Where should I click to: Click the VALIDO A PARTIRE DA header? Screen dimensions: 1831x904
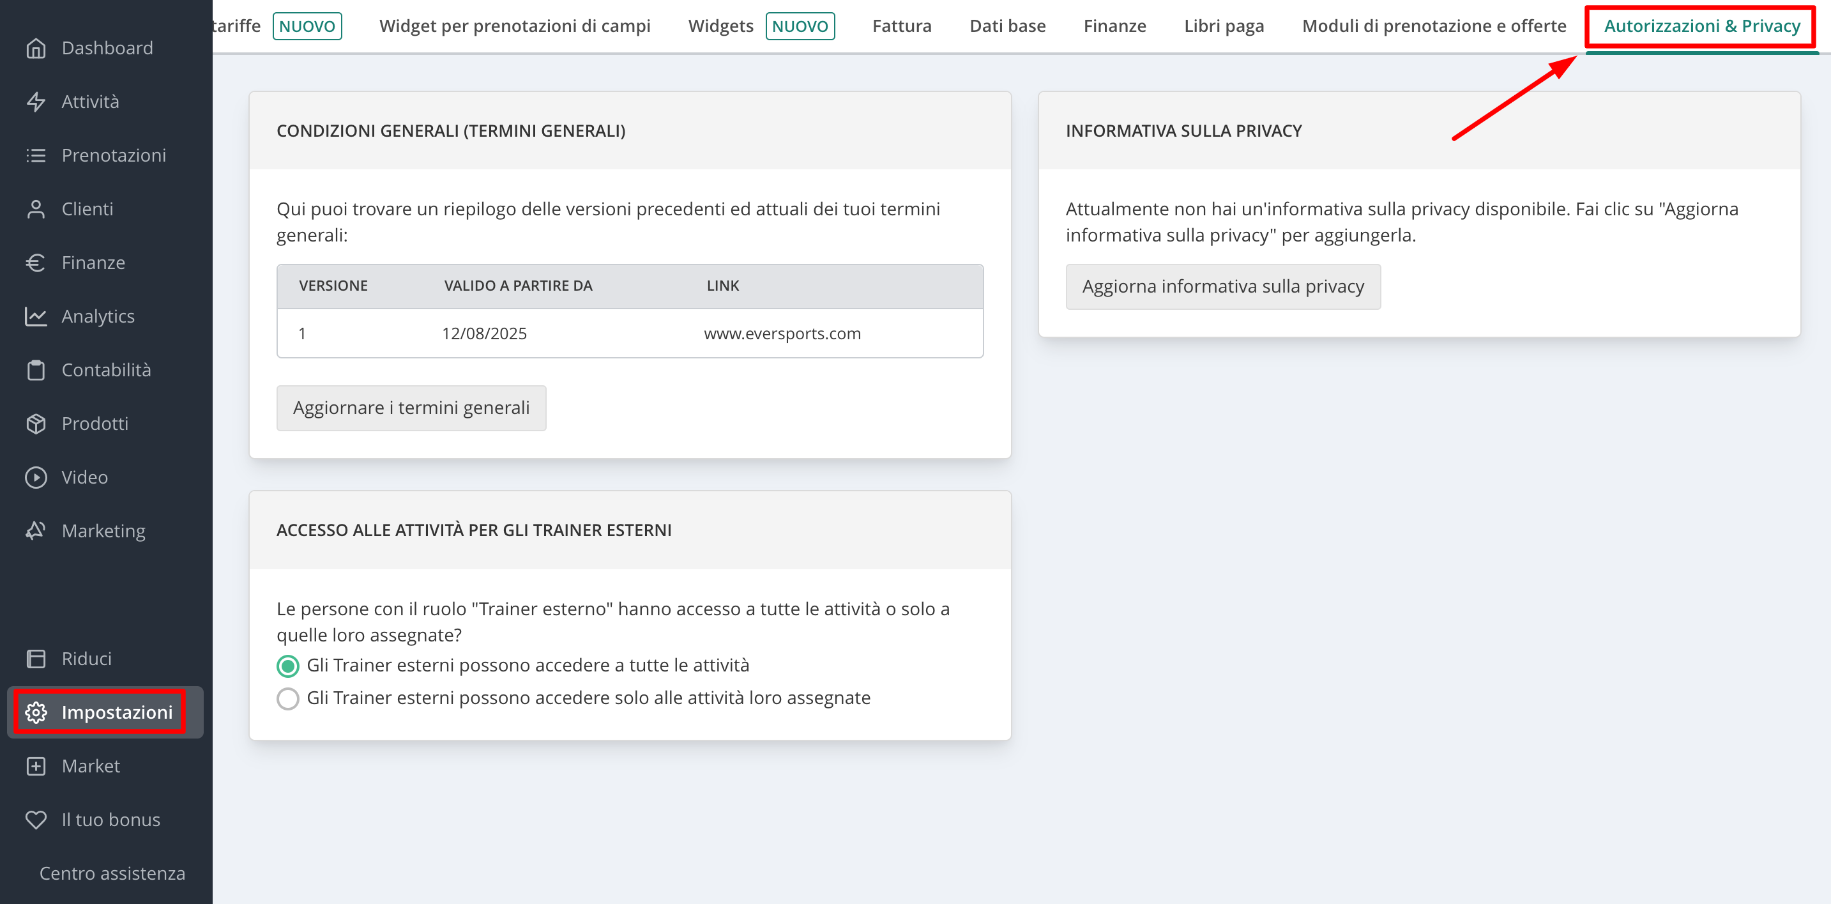[518, 286]
